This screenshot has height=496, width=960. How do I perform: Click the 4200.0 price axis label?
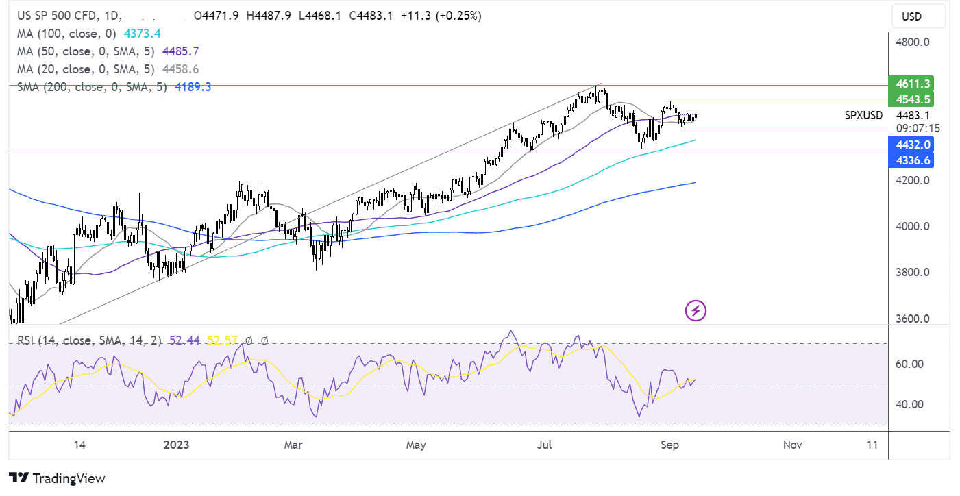pos(913,180)
